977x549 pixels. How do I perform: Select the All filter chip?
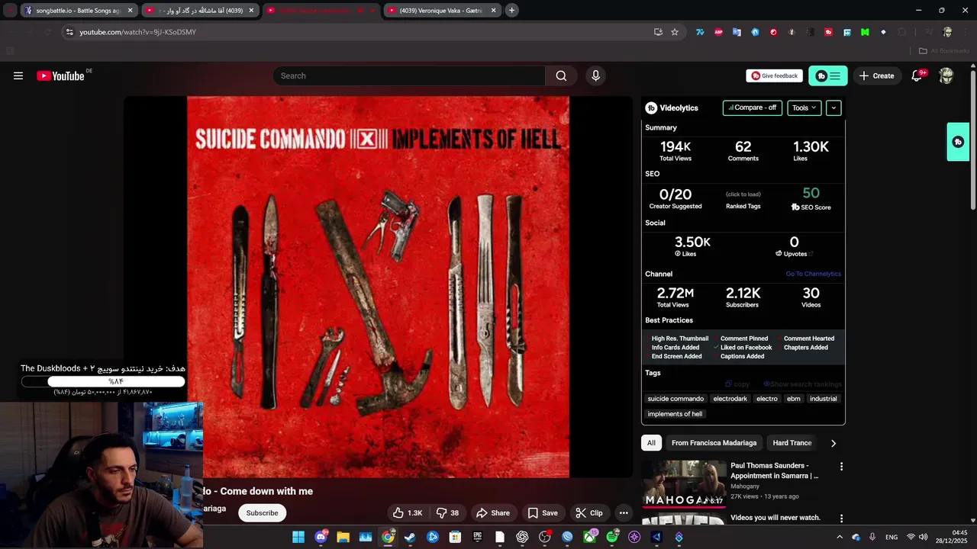pyautogui.click(x=651, y=443)
